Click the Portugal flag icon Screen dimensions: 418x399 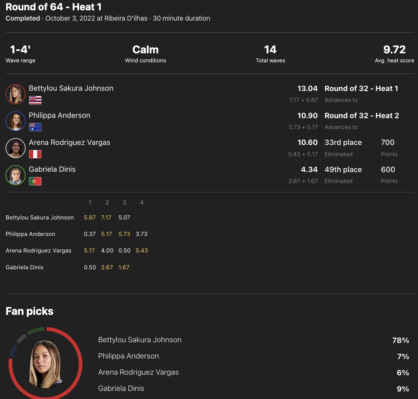(35, 181)
